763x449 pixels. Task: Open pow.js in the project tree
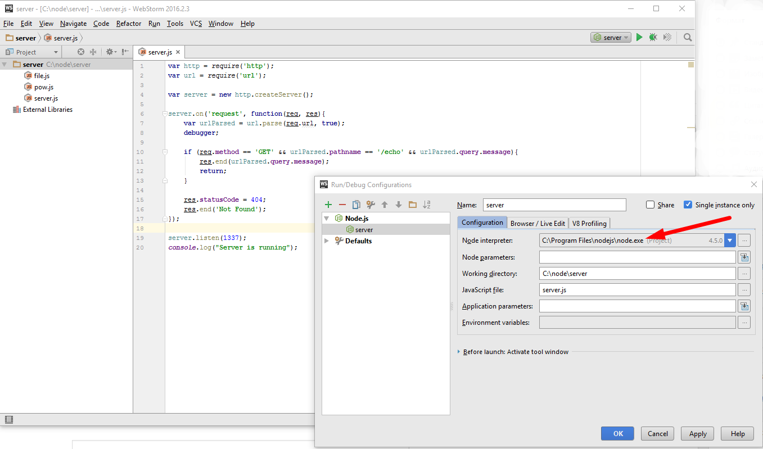pos(44,87)
